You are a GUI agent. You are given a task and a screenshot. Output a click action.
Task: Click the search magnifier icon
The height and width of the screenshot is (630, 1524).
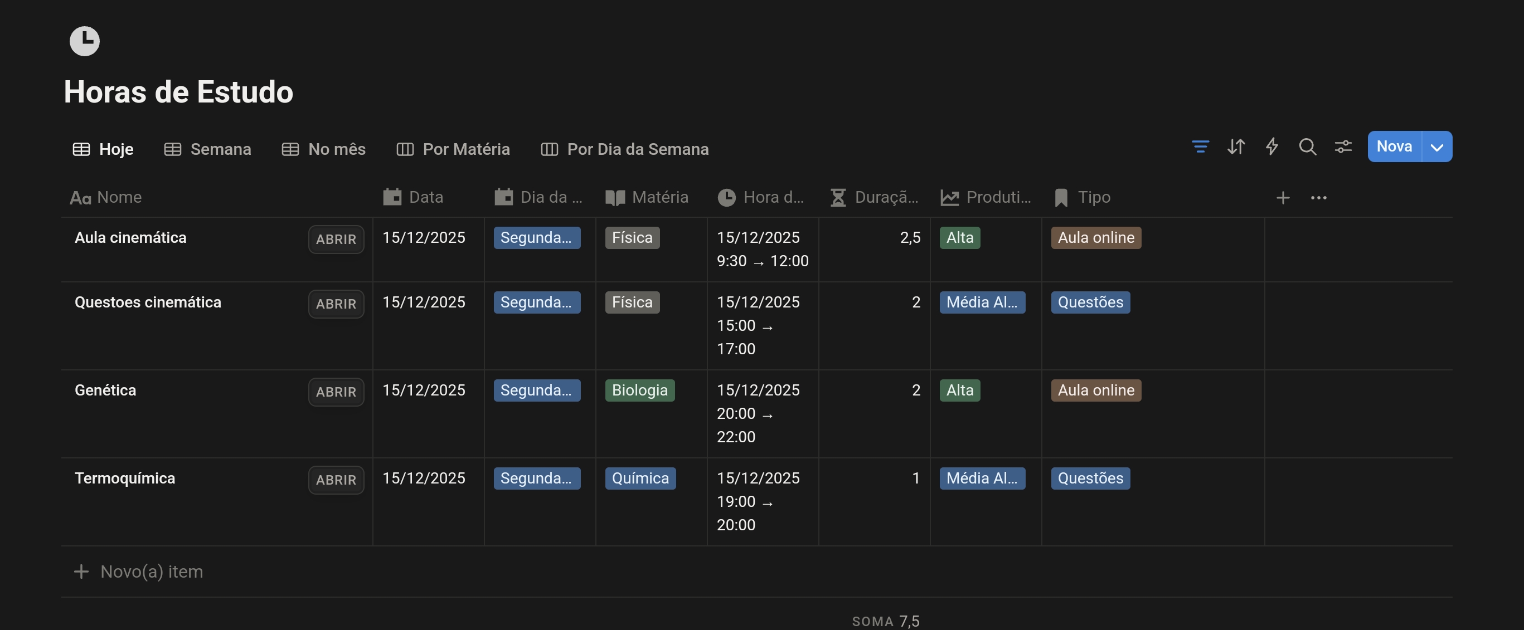[1307, 146]
